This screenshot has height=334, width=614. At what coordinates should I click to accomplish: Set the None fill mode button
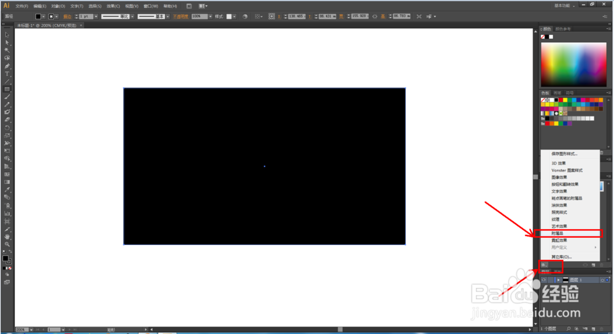click(x=10, y=268)
